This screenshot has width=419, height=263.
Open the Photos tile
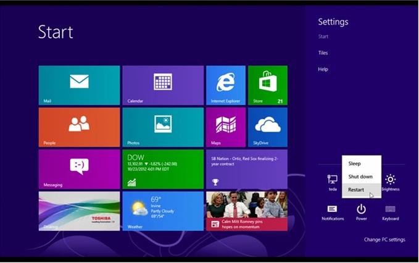[x=163, y=127]
